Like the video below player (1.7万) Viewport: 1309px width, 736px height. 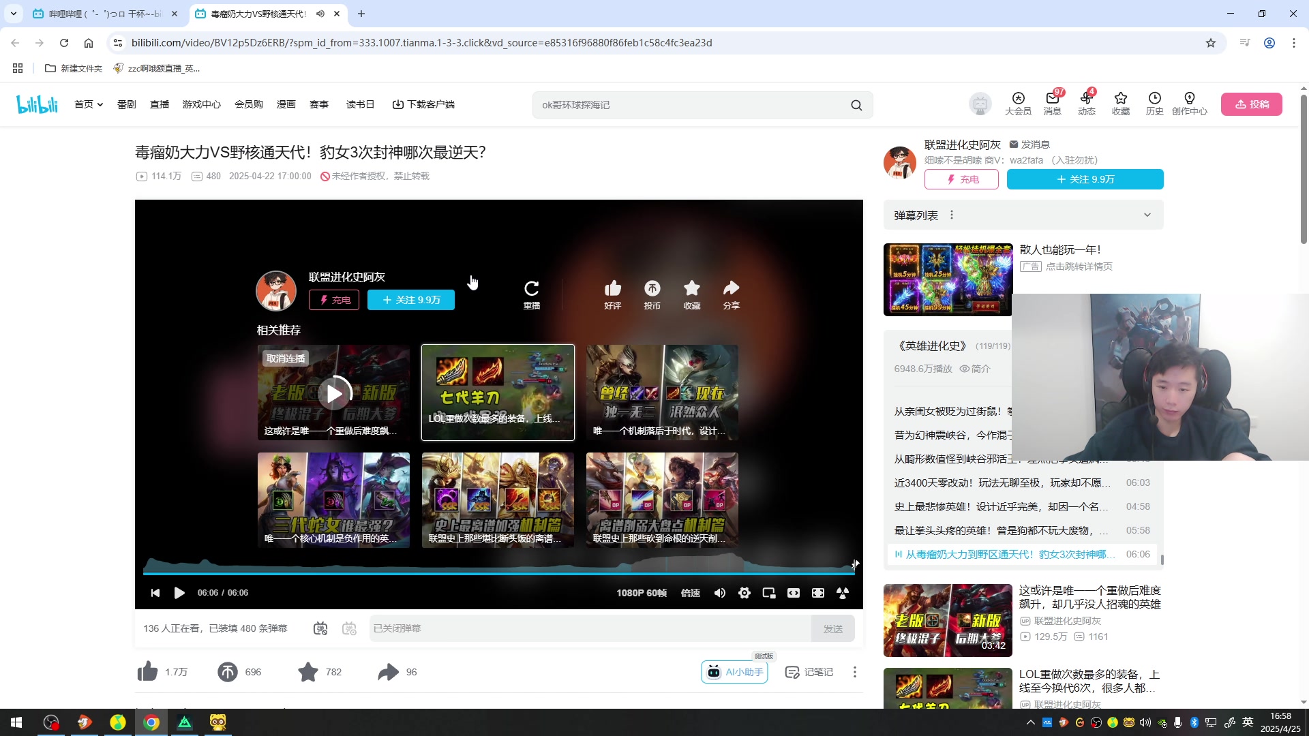pyautogui.click(x=162, y=672)
